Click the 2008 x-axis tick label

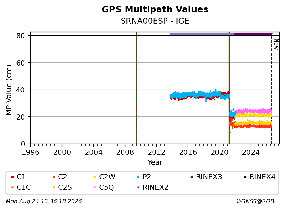pos(125,152)
